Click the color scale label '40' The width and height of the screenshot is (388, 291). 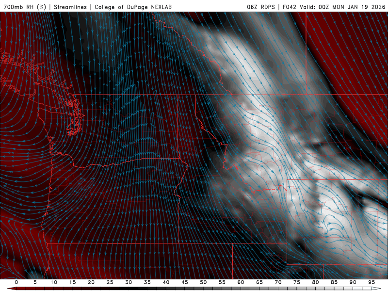[166, 282]
